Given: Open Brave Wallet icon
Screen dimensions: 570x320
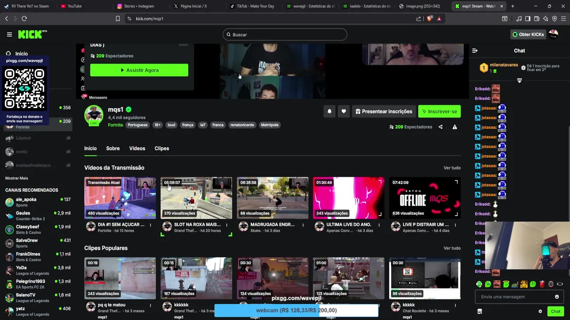Looking at the screenshot, I should 537,19.
